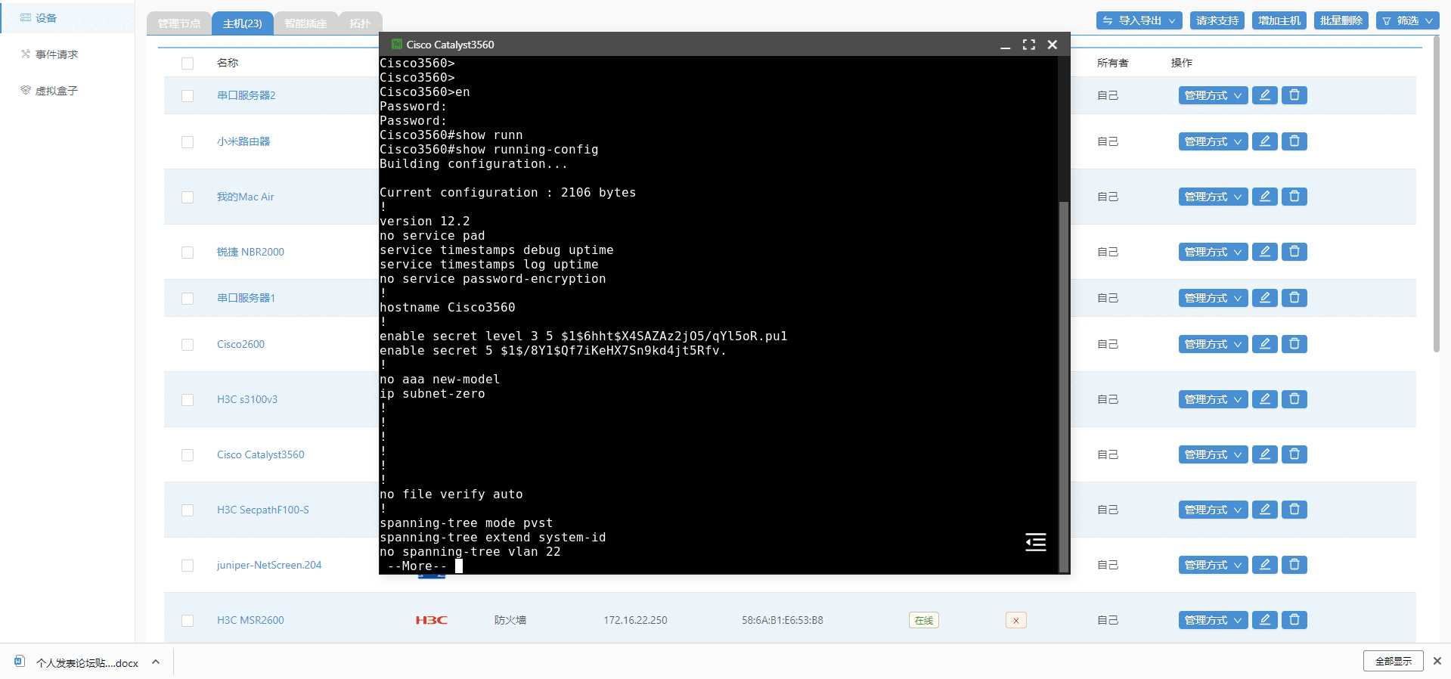This screenshot has width=1451, height=679.
Task: Delete the H3C s3100v3 host entry
Action: coord(1294,399)
